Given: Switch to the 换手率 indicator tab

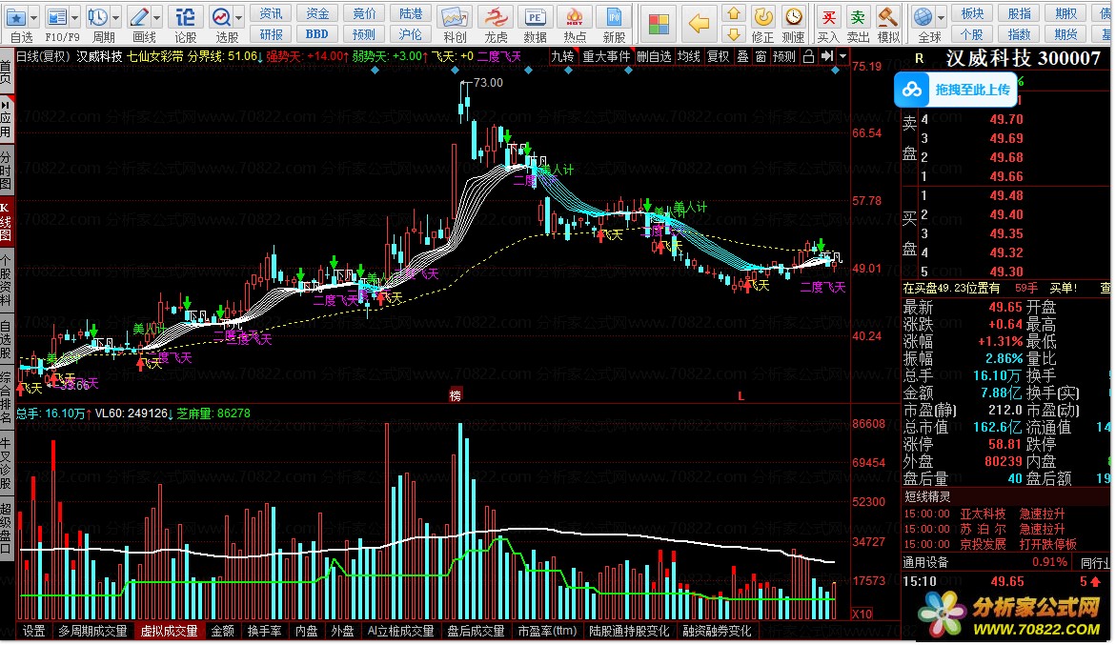Looking at the screenshot, I should point(264,631).
